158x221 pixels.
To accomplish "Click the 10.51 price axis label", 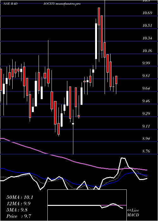I will [x=147, y=26].
